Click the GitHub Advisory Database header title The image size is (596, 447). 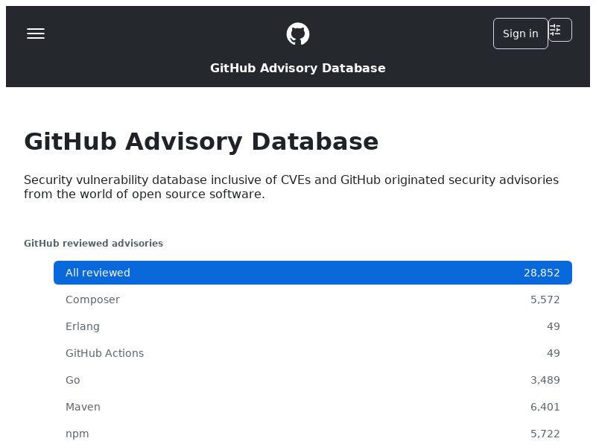tap(298, 68)
